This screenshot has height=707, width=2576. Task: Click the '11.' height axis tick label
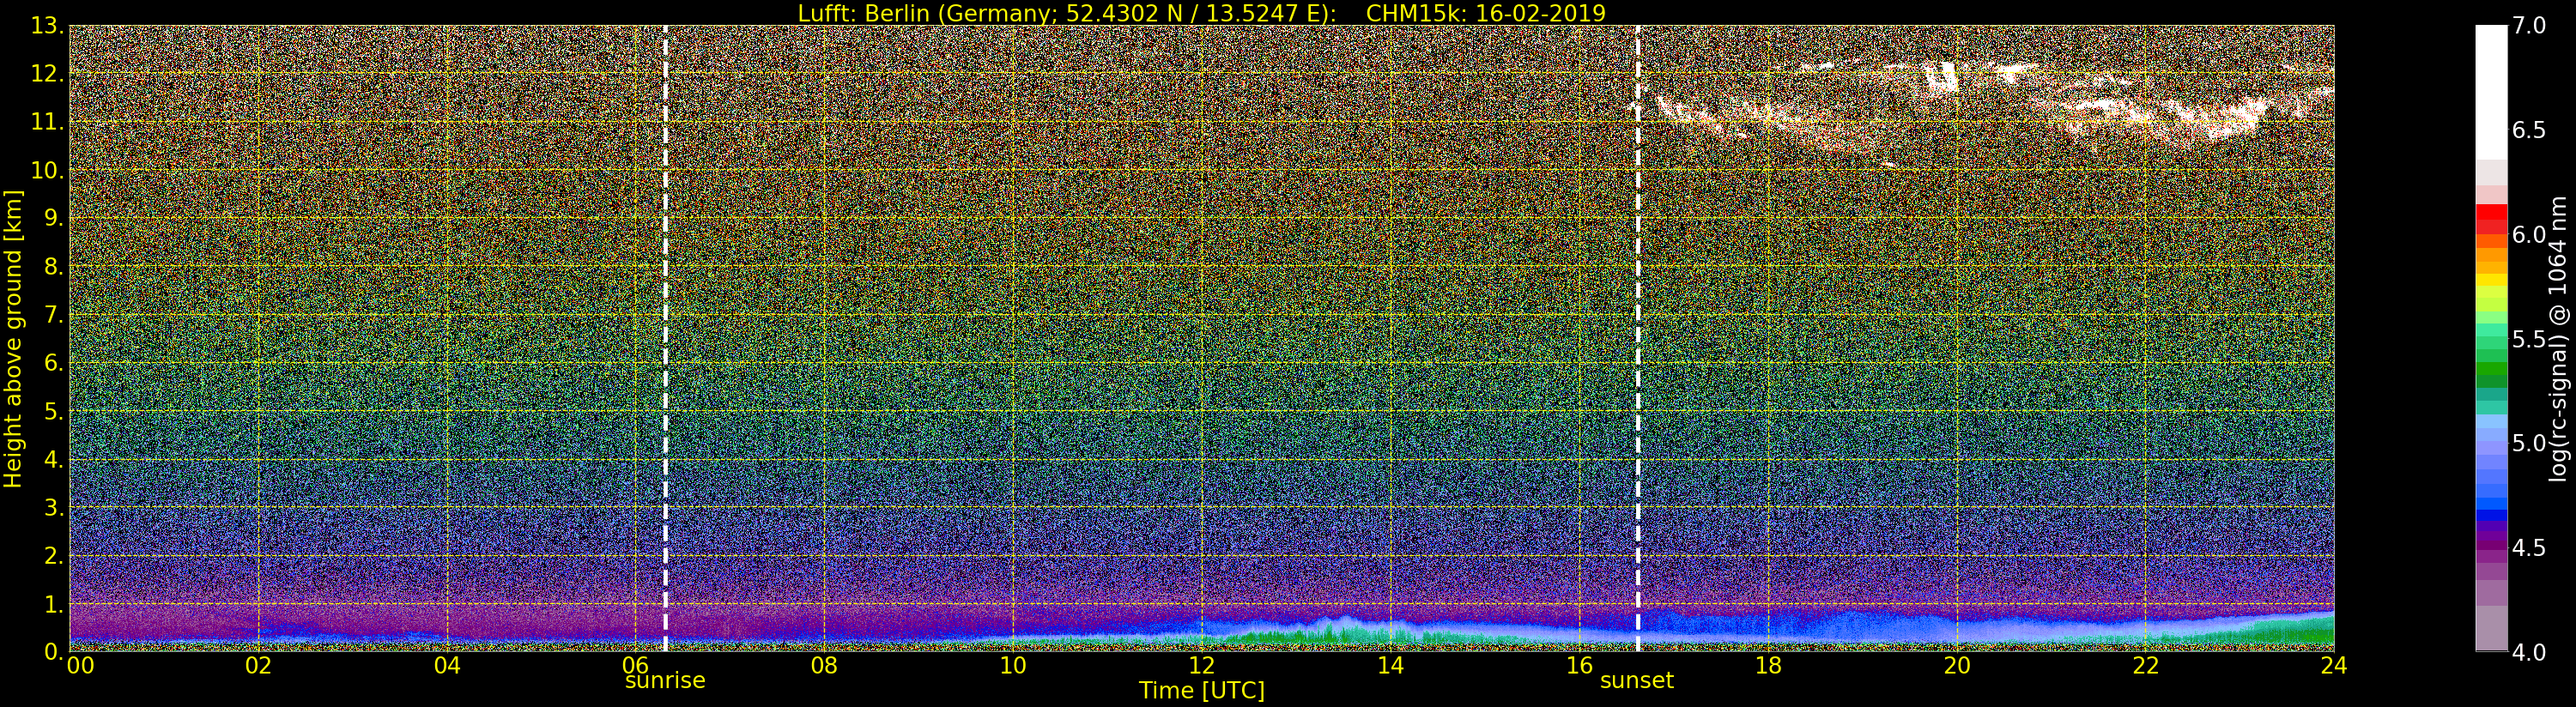pos(48,123)
